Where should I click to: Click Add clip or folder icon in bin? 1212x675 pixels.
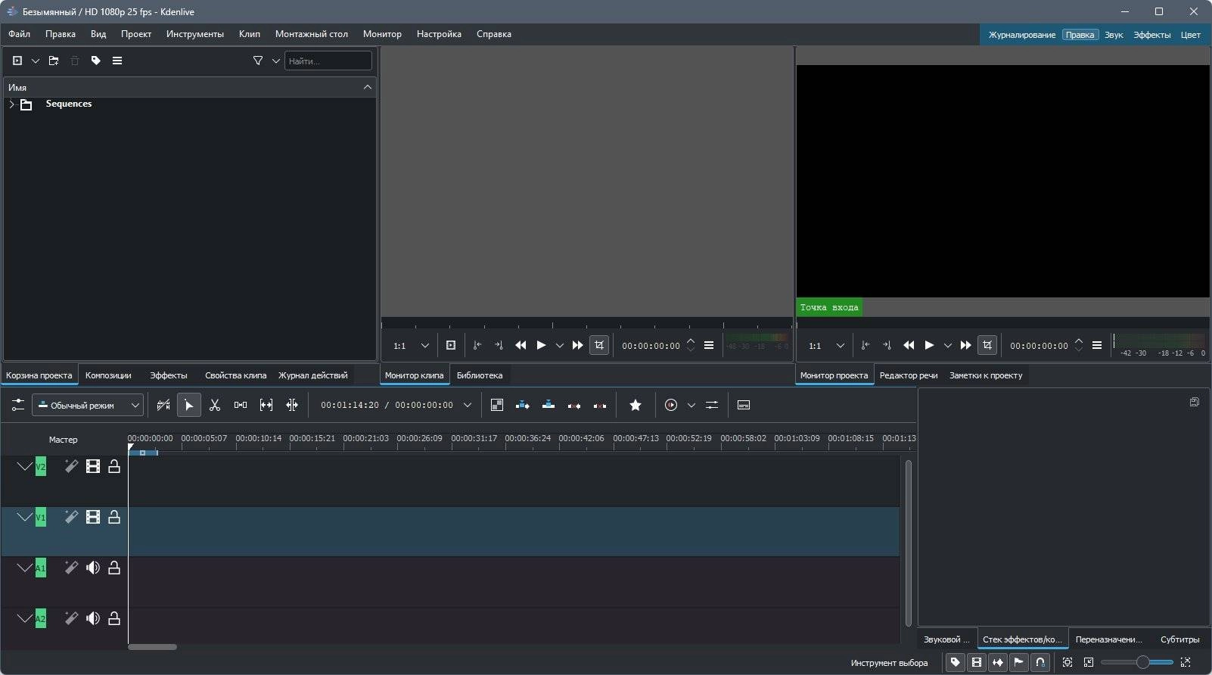coord(17,61)
